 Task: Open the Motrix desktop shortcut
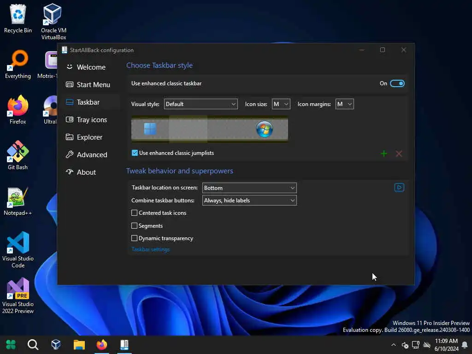48,65
